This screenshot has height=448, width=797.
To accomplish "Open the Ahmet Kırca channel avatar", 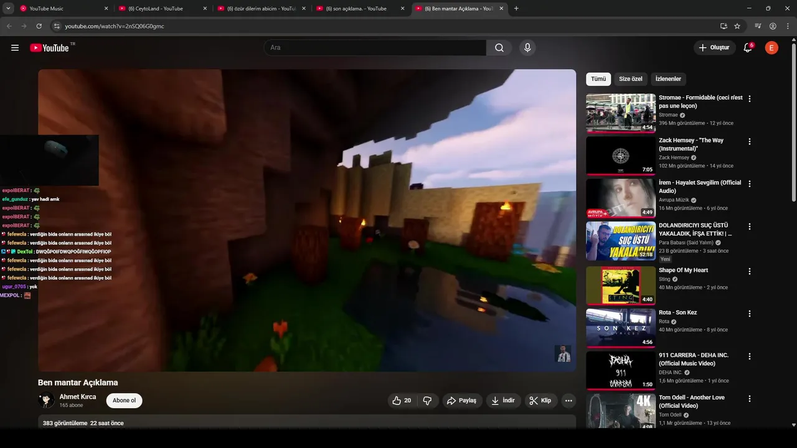I will pos(46,400).
